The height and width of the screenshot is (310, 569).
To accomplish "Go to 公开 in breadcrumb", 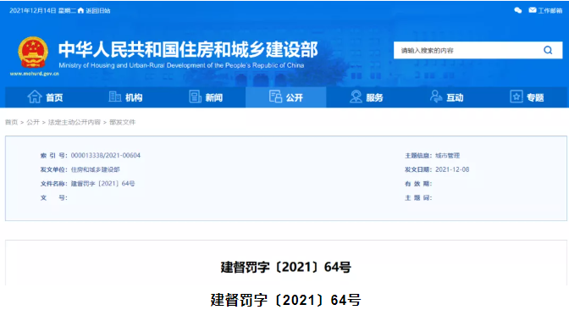I will tap(33, 122).
